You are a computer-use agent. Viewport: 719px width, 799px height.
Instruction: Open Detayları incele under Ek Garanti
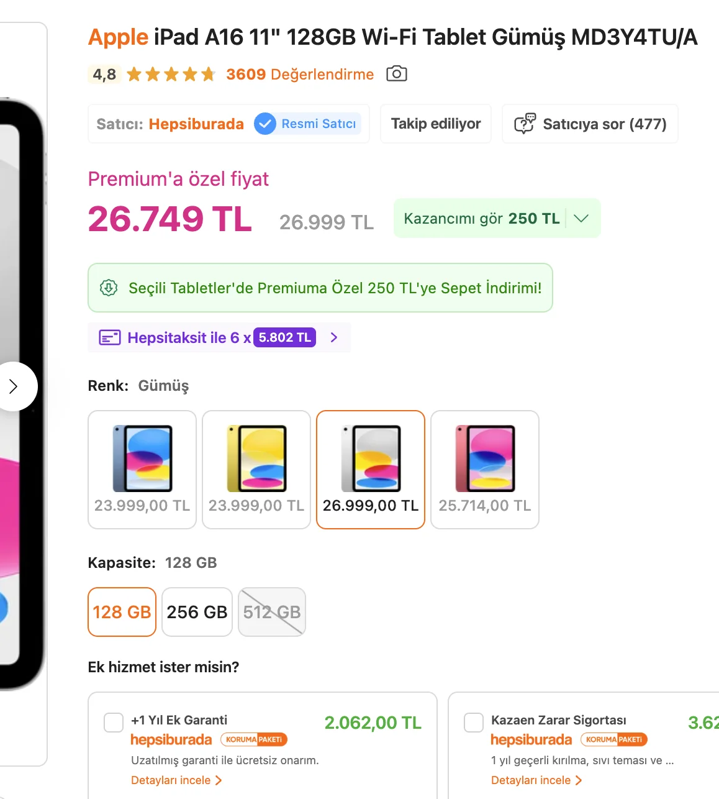(176, 780)
